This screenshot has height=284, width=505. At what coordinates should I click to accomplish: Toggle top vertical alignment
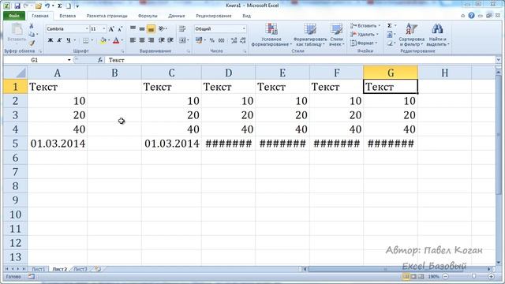point(133,29)
